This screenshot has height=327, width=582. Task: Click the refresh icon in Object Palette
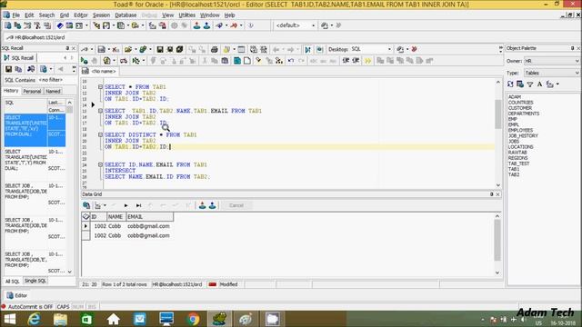[510, 84]
